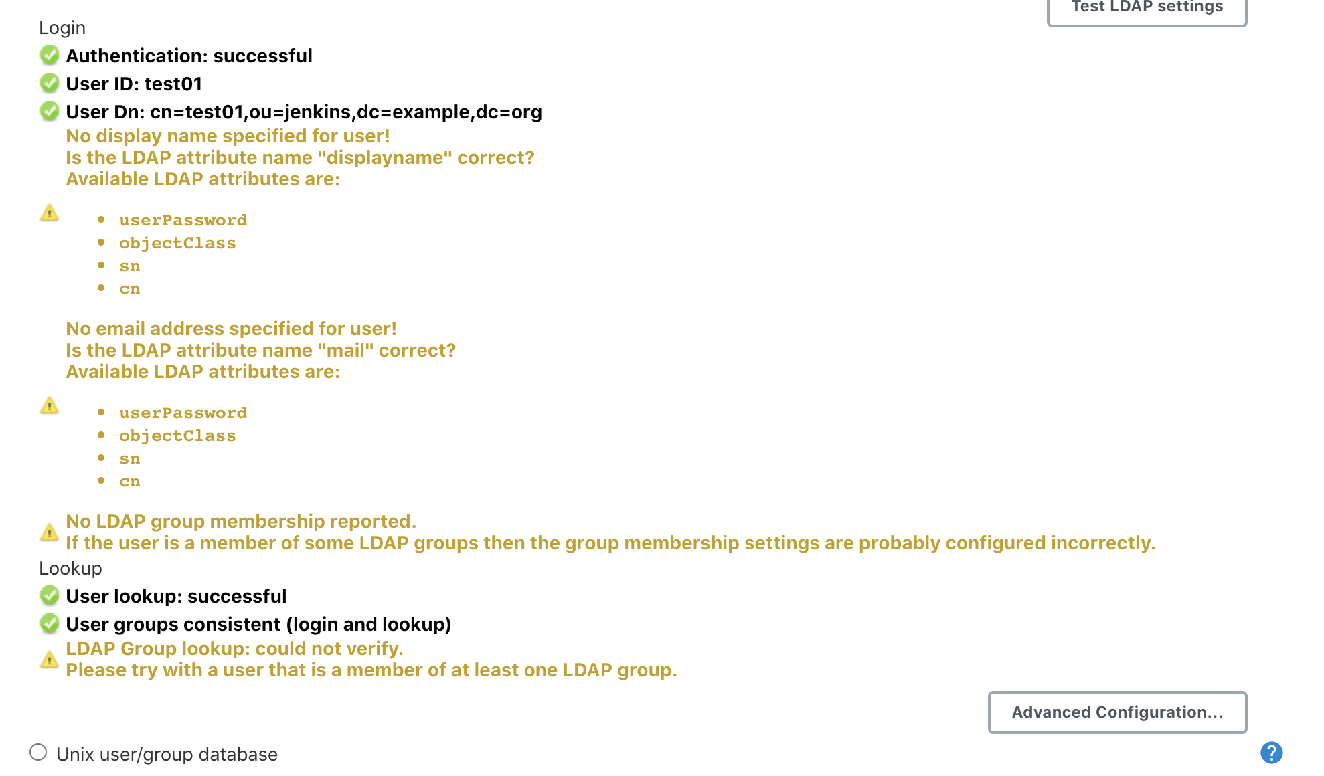Click green check icon beside User Dn
This screenshot has height=776, width=1324.
(x=50, y=111)
